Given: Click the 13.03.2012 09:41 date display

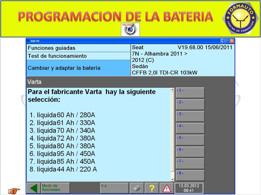Looking at the screenshot, I should coord(189,188).
